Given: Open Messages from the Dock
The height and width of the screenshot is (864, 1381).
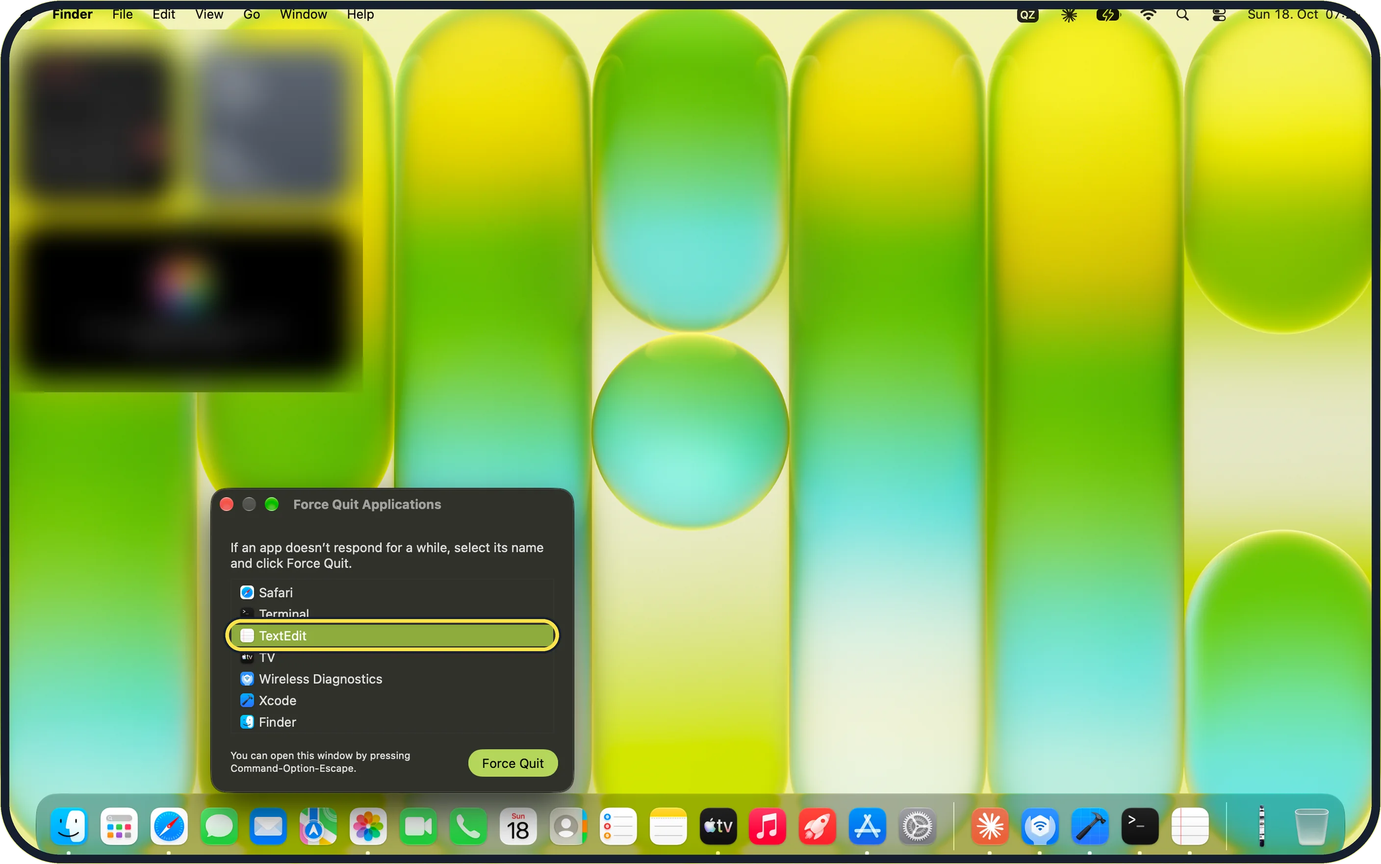Looking at the screenshot, I should (x=219, y=826).
